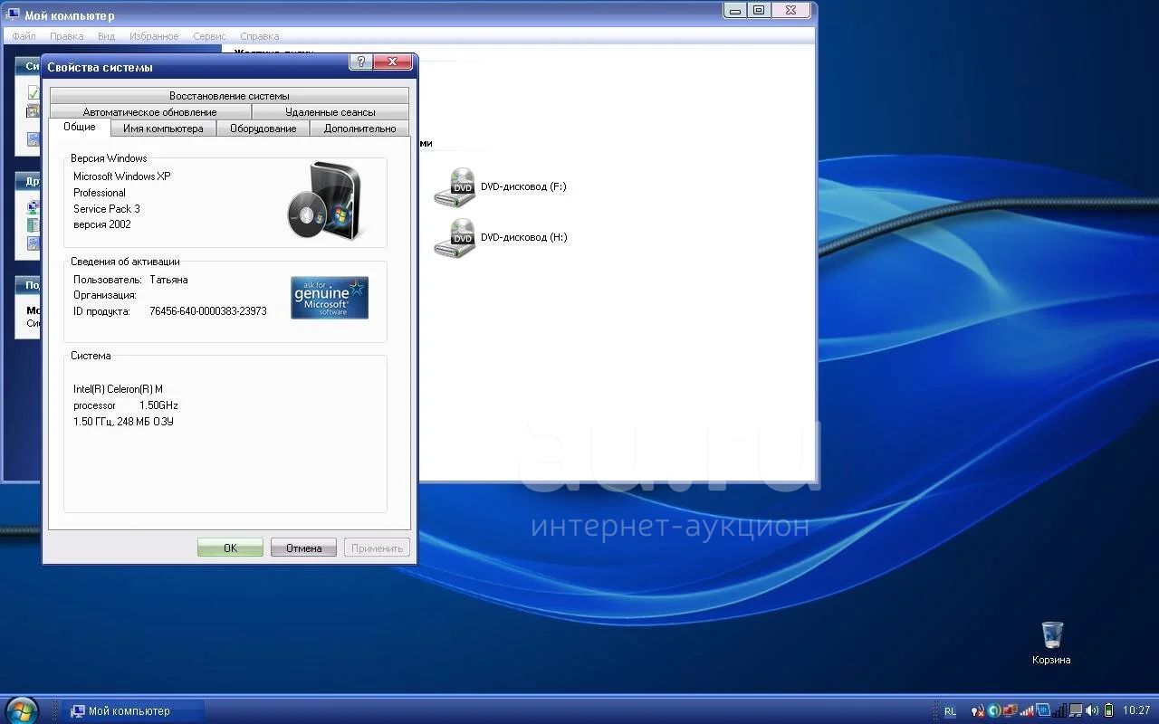Click the DVD drive (H:) icon
This screenshot has width=1159, height=724.
pos(455,237)
